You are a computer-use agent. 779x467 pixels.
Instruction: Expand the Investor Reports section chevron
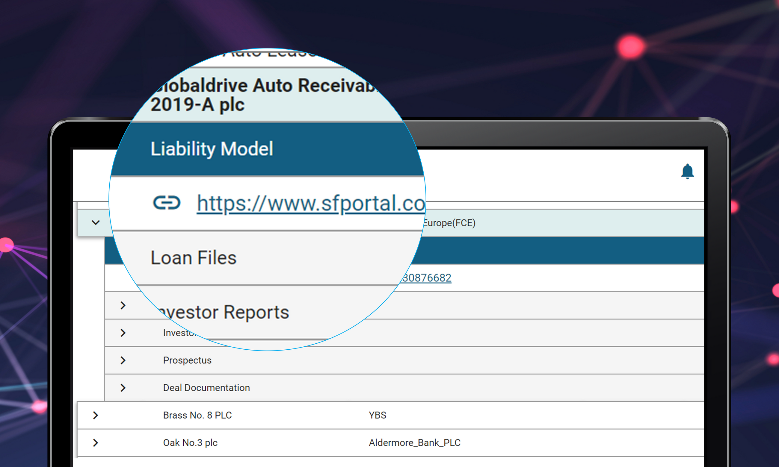(123, 333)
